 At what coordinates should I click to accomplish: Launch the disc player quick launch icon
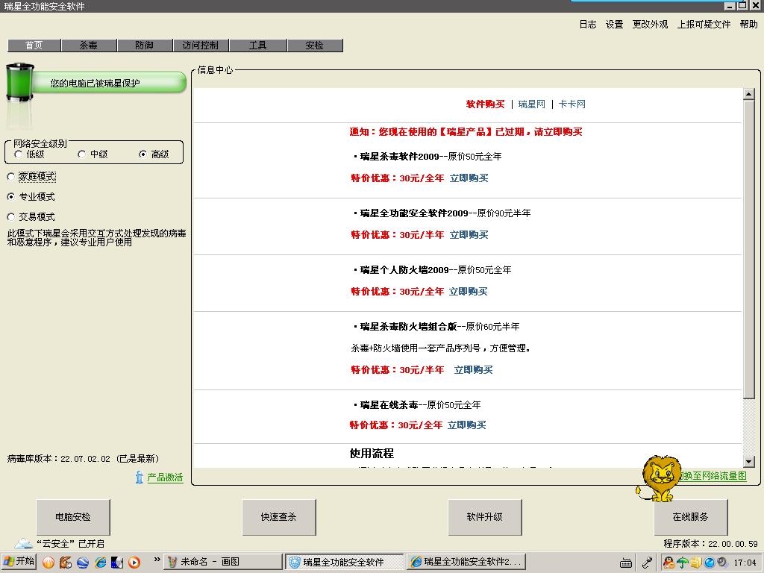tap(117, 563)
